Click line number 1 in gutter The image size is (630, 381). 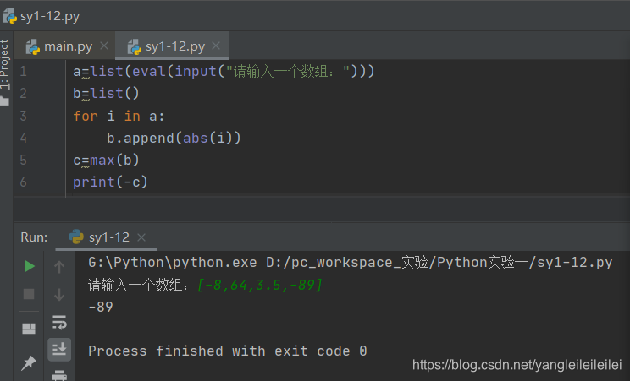tap(24, 72)
